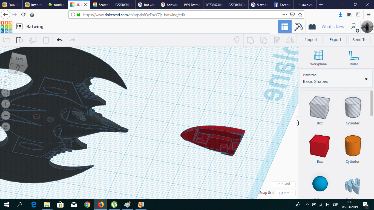Open the Bricks mode
Image resolution: width=374 pixels, height=210 pixels.
tap(312, 27)
